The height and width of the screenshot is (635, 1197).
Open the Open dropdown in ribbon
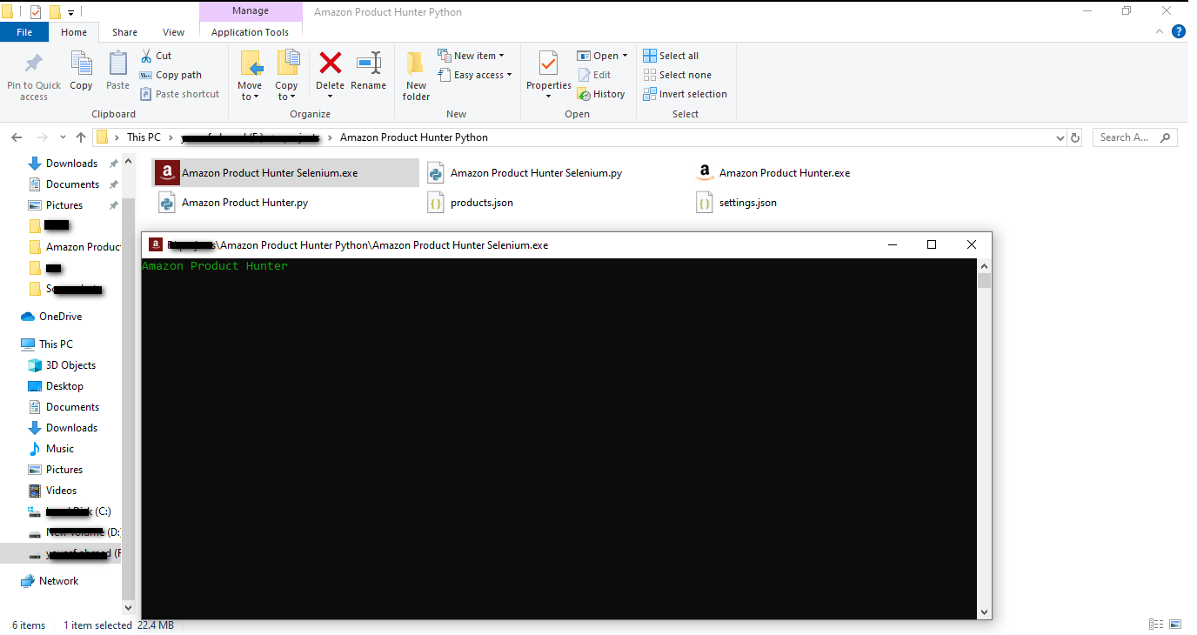(602, 56)
